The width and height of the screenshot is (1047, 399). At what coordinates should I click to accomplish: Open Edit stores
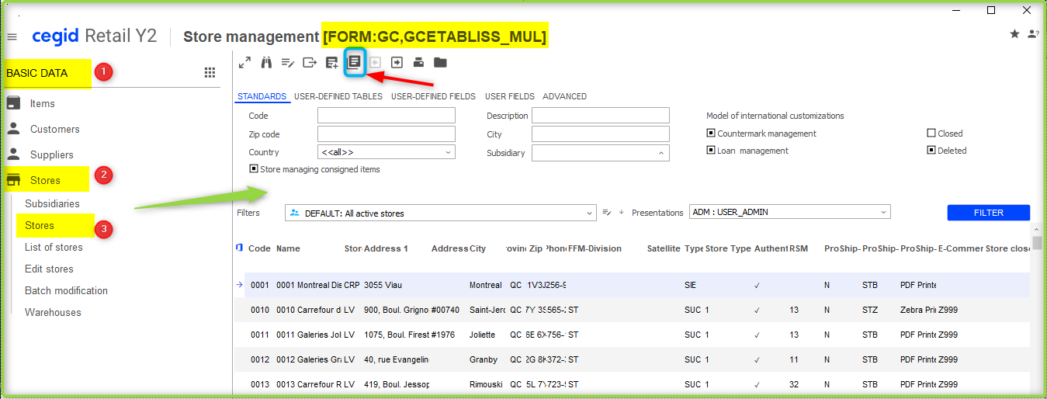coord(49,269)
